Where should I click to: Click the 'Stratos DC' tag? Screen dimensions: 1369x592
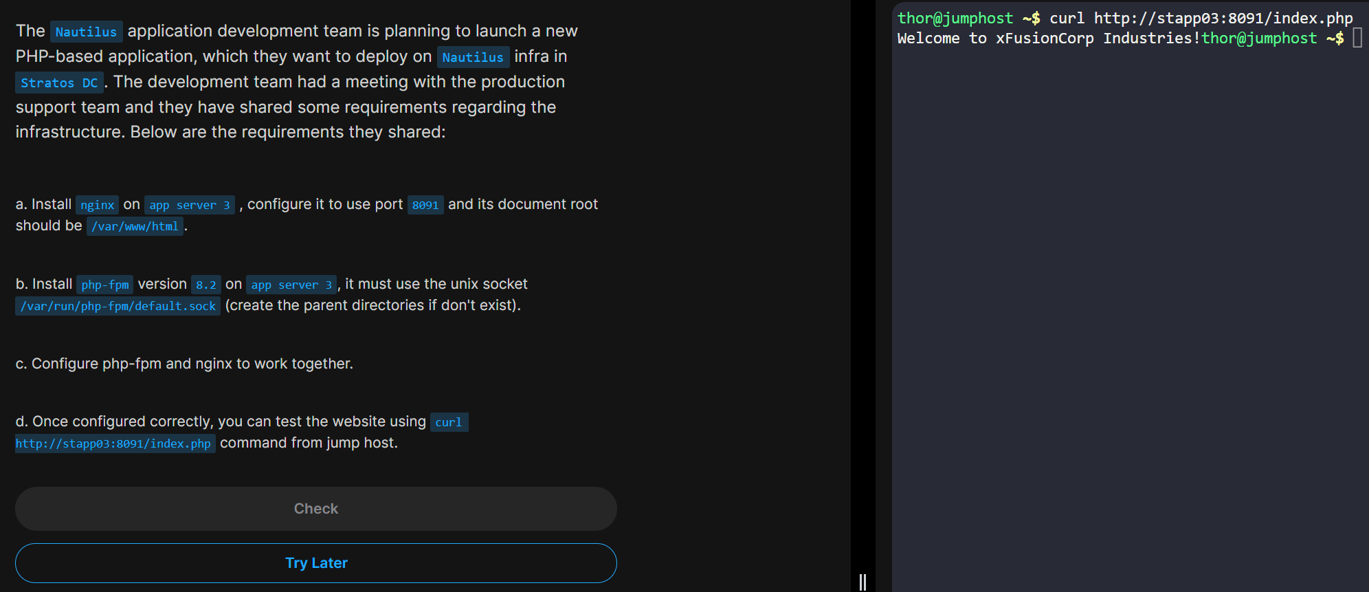tap(59, 83)
